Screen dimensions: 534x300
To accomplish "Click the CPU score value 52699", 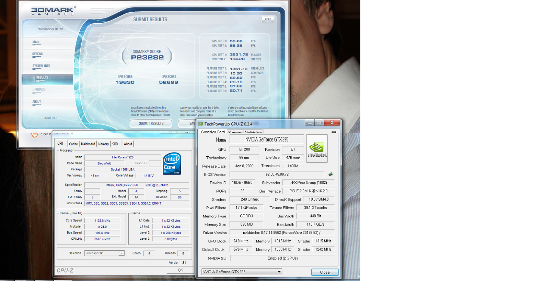I will coord(169,82).
